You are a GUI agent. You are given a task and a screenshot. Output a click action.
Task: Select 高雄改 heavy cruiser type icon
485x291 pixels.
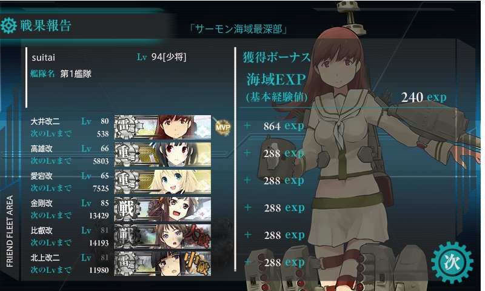(x=127, y=155)
